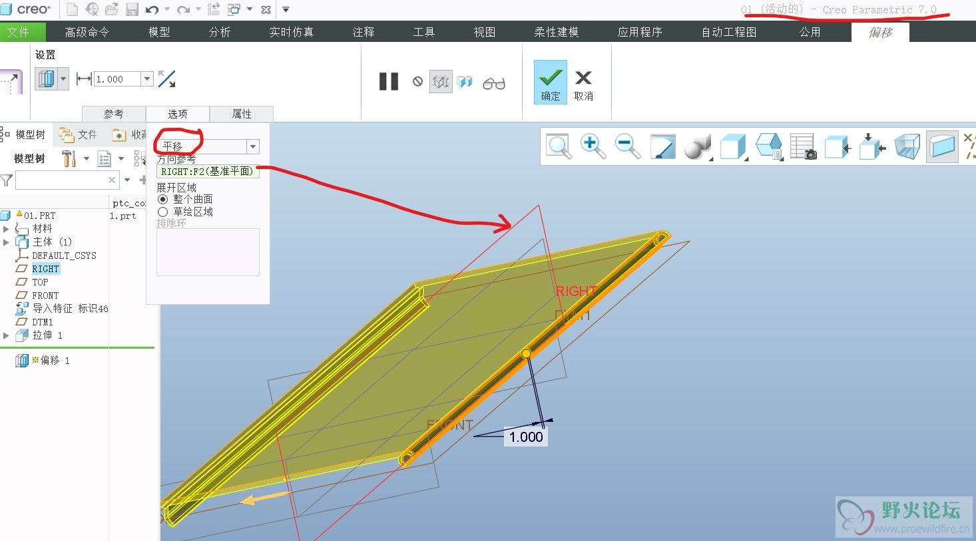Open the offset value dropdown arrow
The height and width of the screenshot is (541, 976).
pyautogui.click(x=147, y=79)
